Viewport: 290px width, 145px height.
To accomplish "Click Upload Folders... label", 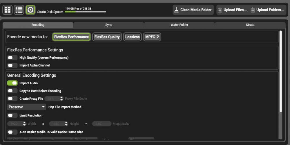I will (270, 10).
